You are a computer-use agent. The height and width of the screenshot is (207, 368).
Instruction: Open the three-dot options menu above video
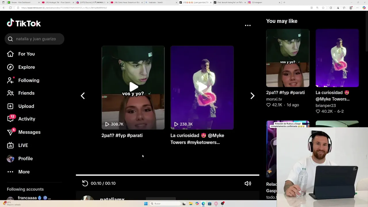[x=248, y=25]
